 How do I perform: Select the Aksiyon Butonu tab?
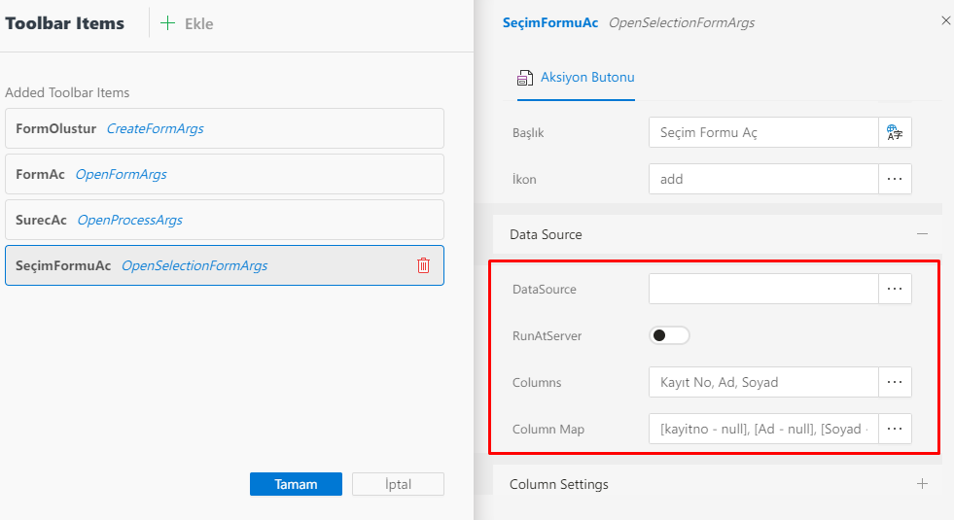pyautogui.click(x=576, y=78)
